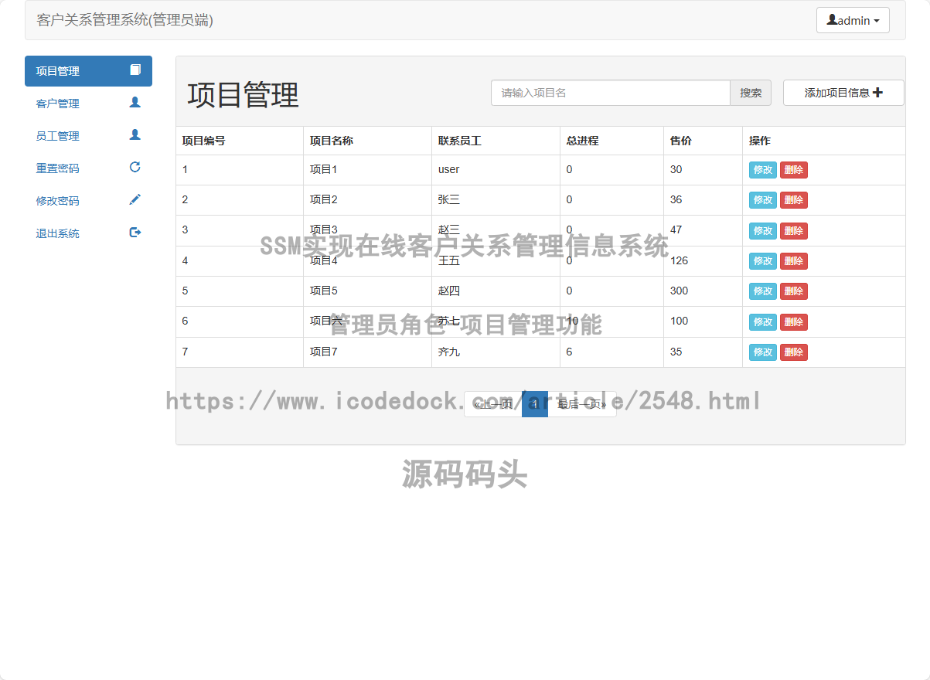Click 修改 for 项目5
Viewport: 930px width, 680px height.
(x=762, y=291)
